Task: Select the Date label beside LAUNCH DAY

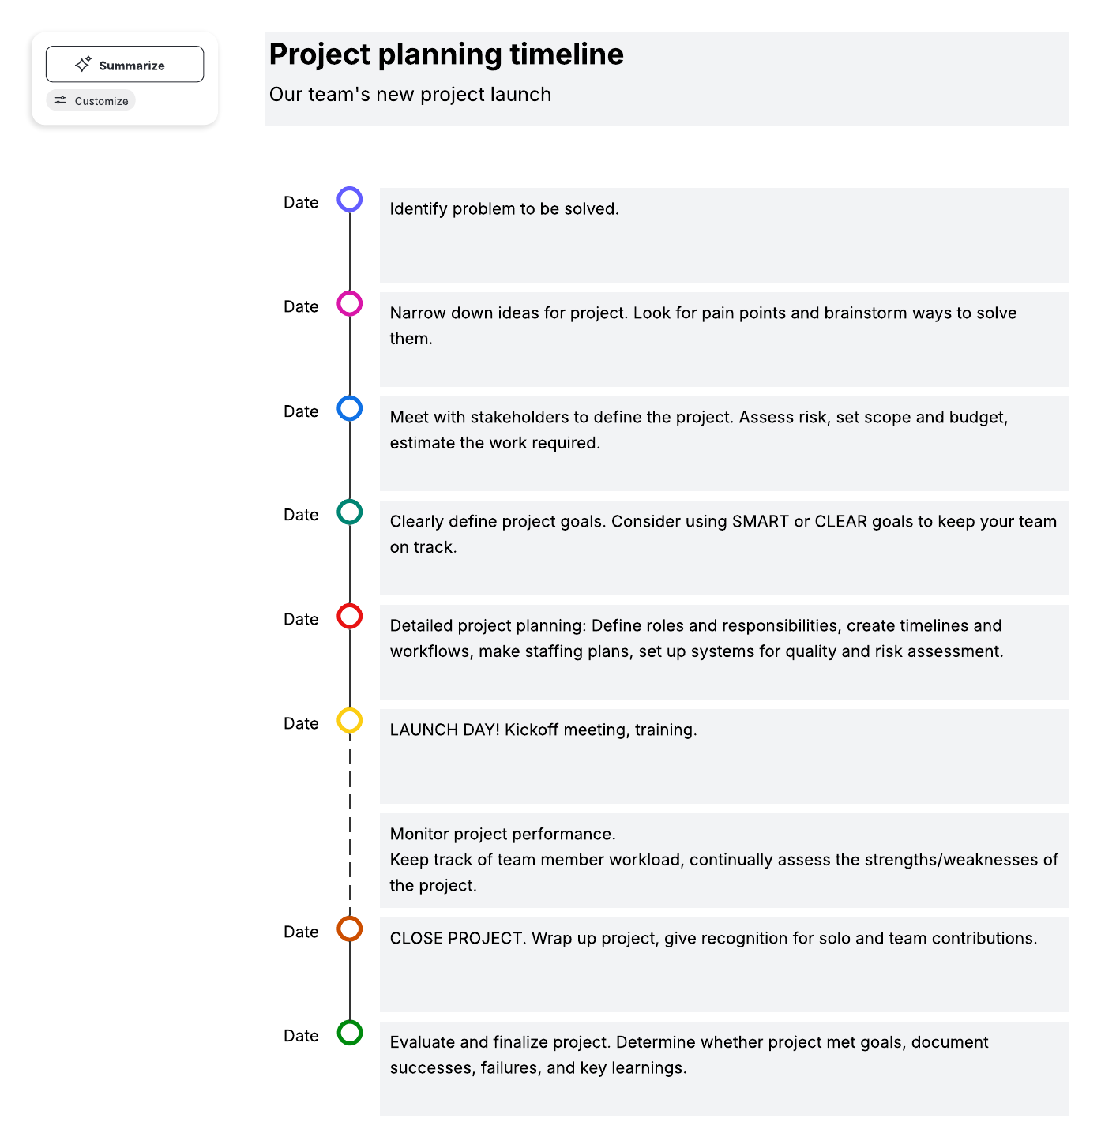Action: pyautogui.click(x=300, y=723)
